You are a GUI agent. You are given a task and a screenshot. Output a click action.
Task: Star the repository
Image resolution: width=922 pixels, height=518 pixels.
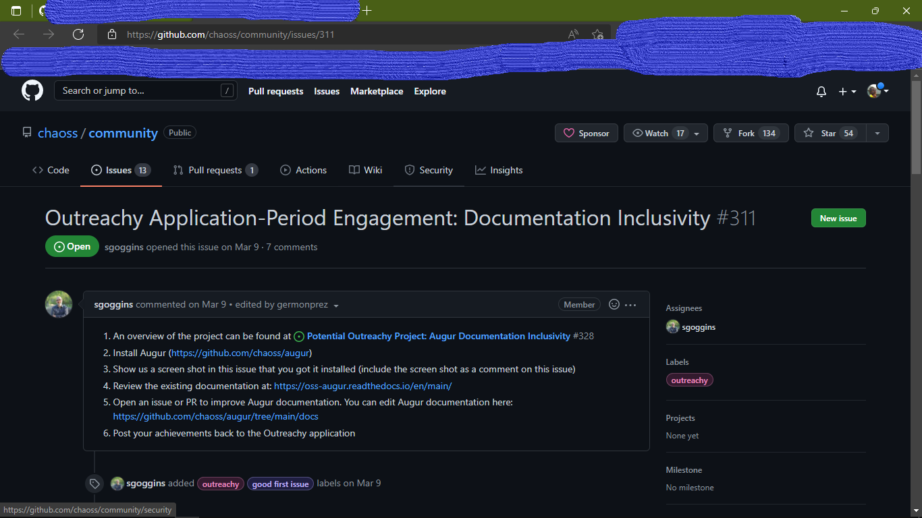(x=830, y=133)
